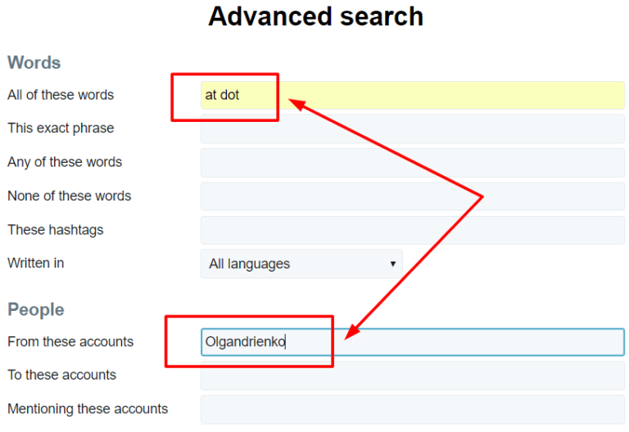This screenshot has width=629, height=432.
Task: Click the 'All of these words' label text
Action: (61, 95)
